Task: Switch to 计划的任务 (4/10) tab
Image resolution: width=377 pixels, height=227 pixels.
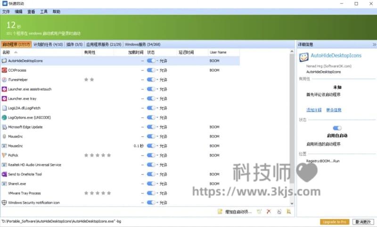Action: (x=48, y=44)
